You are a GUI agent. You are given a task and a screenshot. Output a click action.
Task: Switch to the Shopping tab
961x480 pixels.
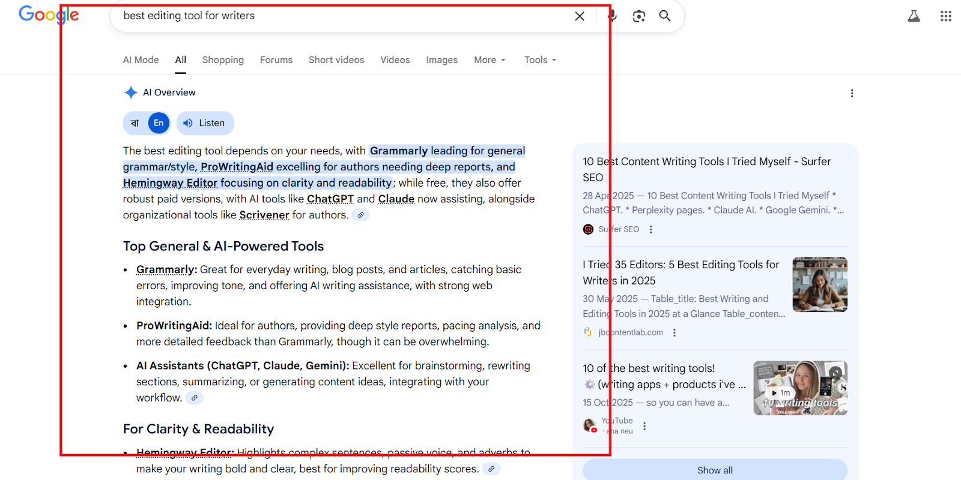[223, 60]
